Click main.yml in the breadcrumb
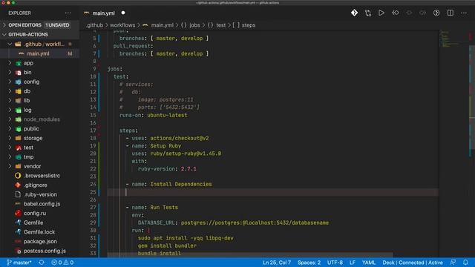Screen dimensions: 475x267 click(x=162, y=25)
